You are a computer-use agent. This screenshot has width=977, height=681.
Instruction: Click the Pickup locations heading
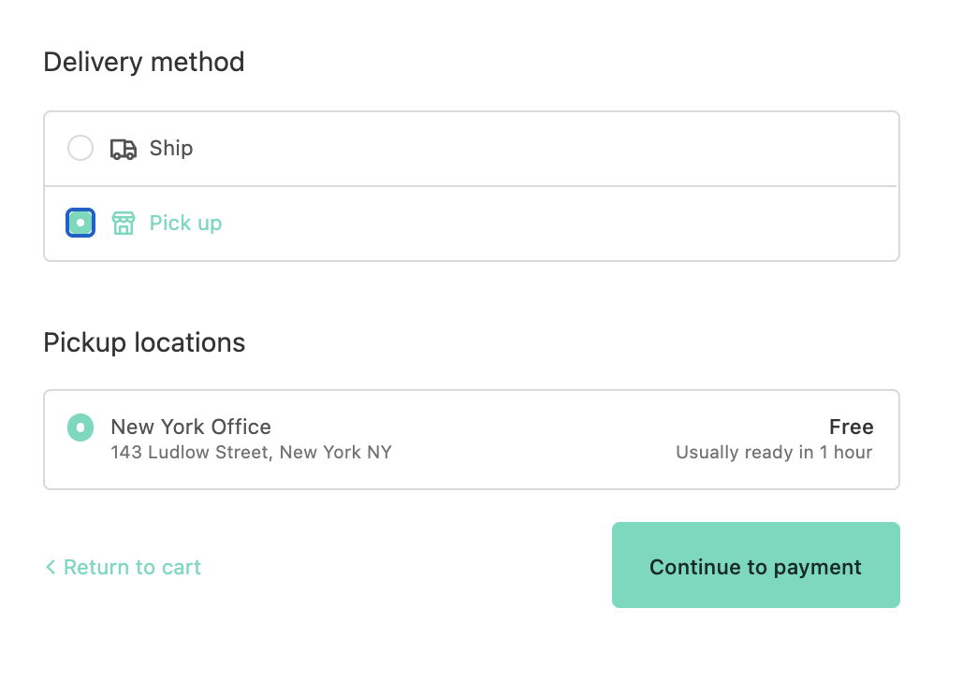tap(144, 342)
